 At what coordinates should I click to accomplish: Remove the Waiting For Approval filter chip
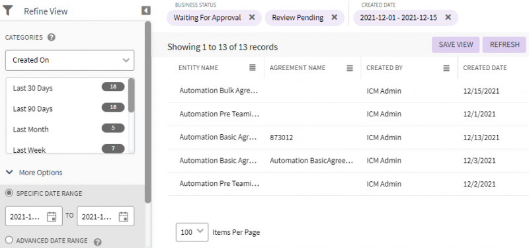tap(252, 18)
